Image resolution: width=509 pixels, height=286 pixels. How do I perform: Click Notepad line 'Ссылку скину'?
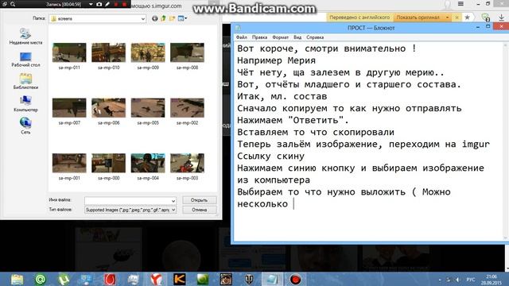pos(270,157)
